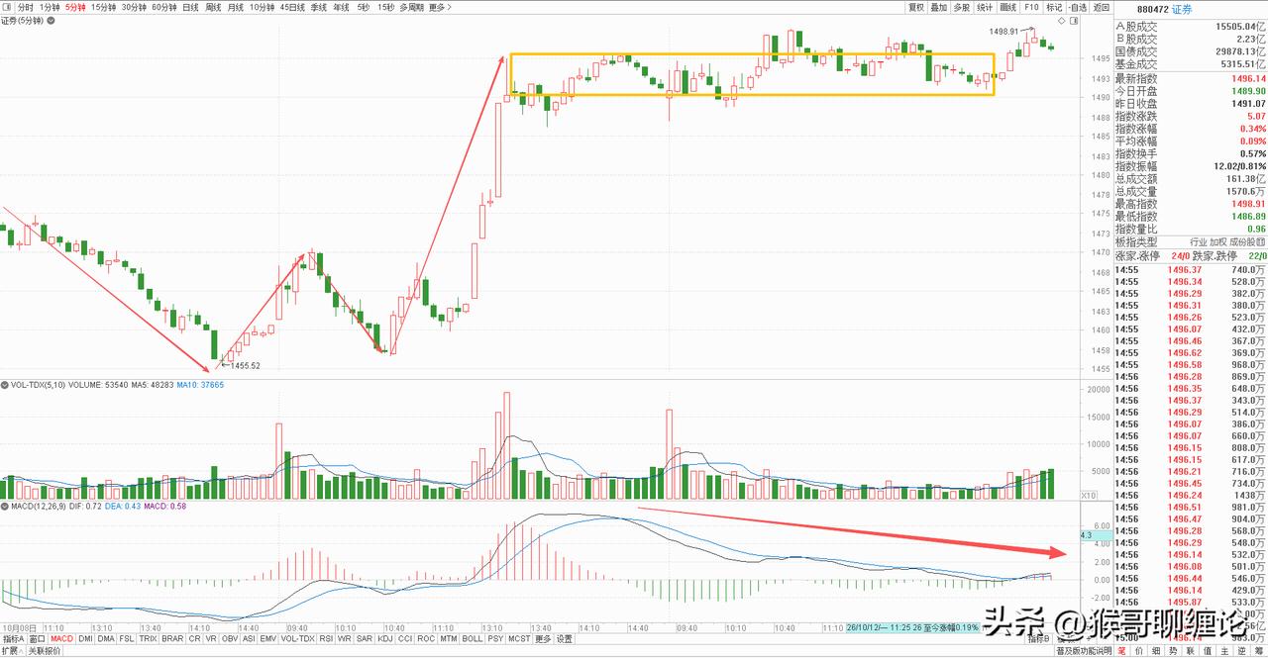The height and width of the screenshot is (658, 1268).
Task: Select the 窗口 window tab
Action: (x=38, y=639)
